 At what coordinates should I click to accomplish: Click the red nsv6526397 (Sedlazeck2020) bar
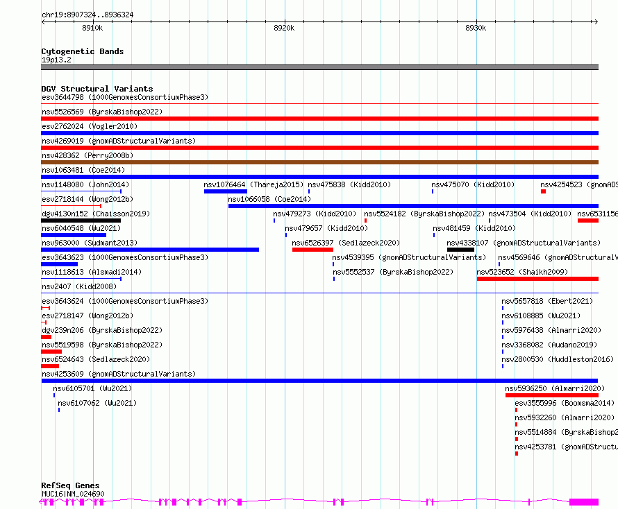(x=312, y=250)
